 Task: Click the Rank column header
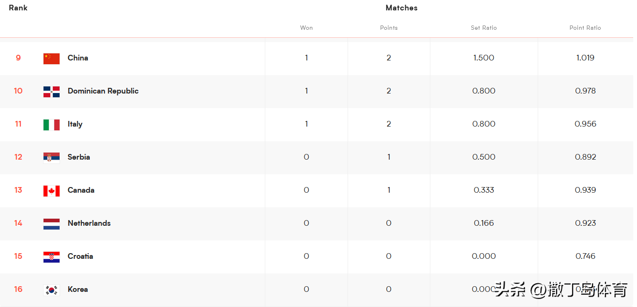coord(18,8)
